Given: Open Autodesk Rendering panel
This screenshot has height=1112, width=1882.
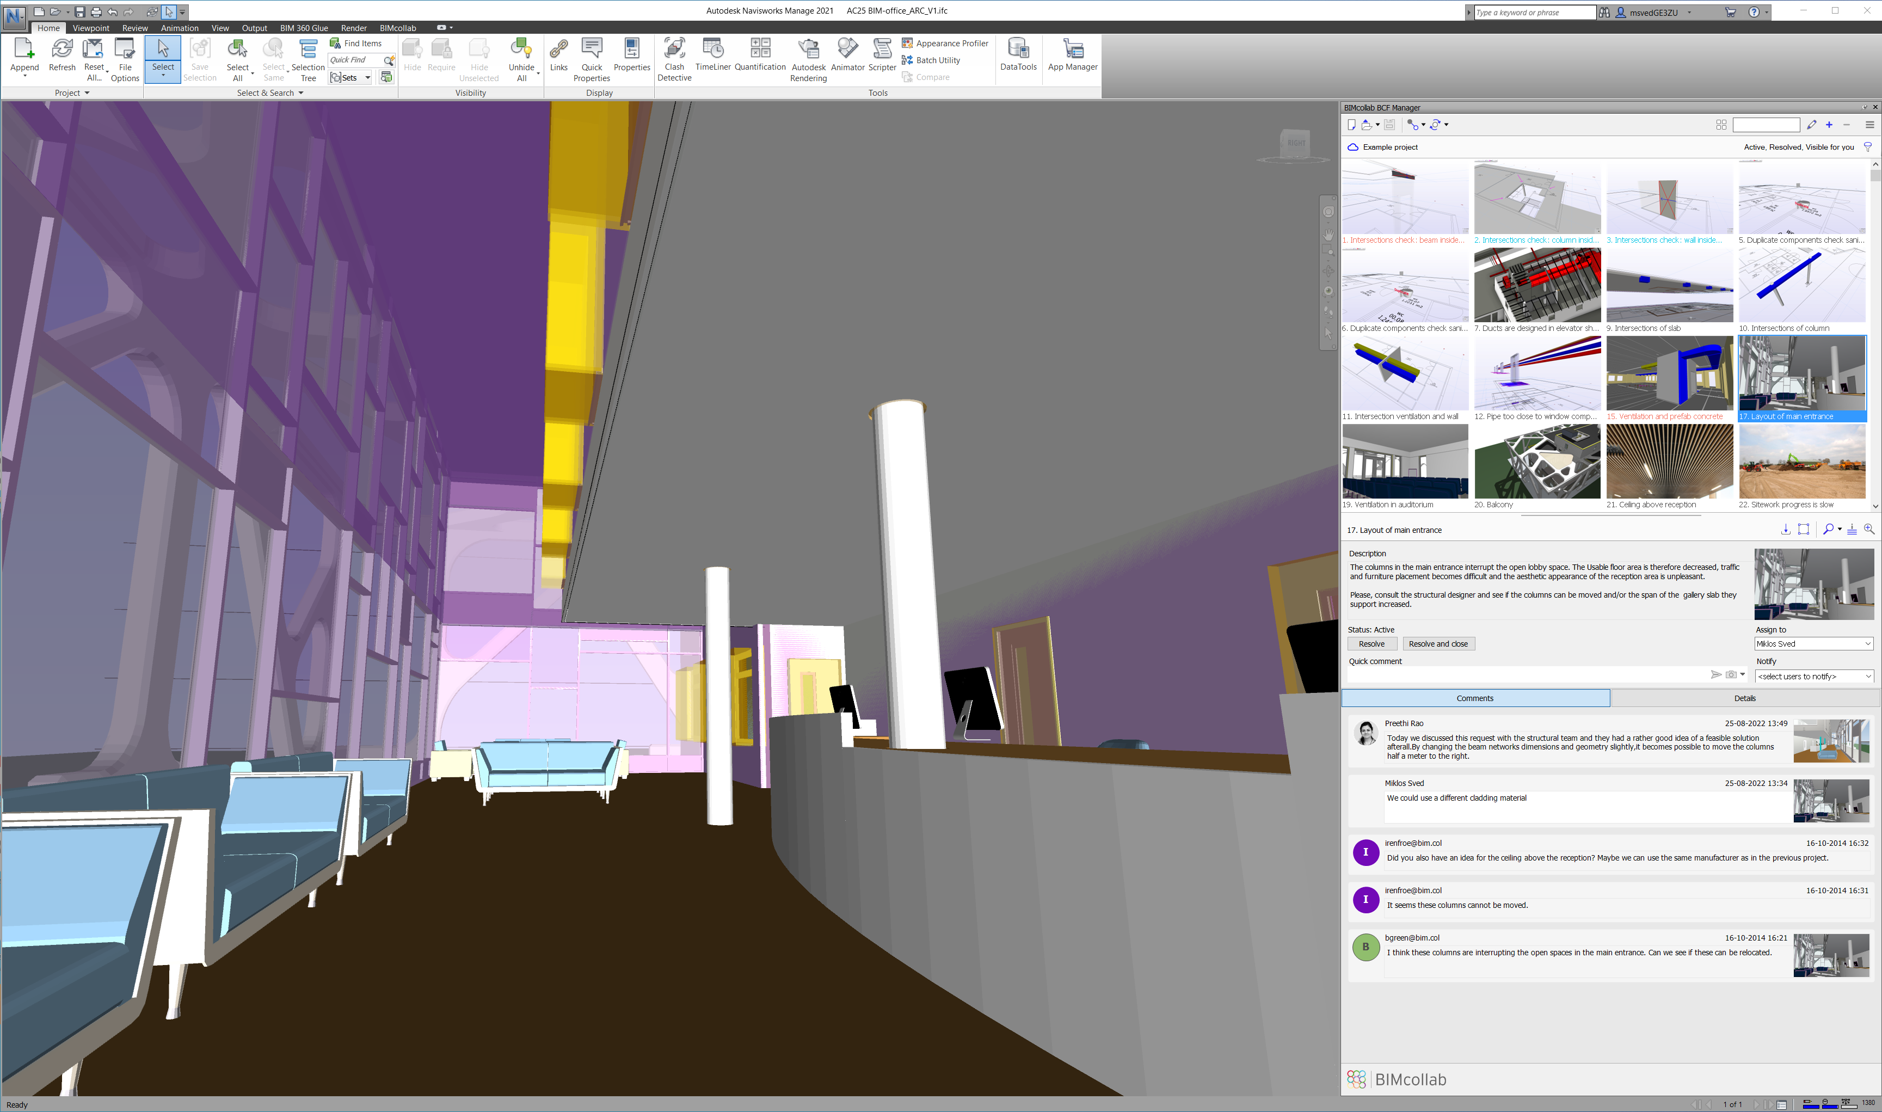Looking at the screenshot, I should (808, 58).
